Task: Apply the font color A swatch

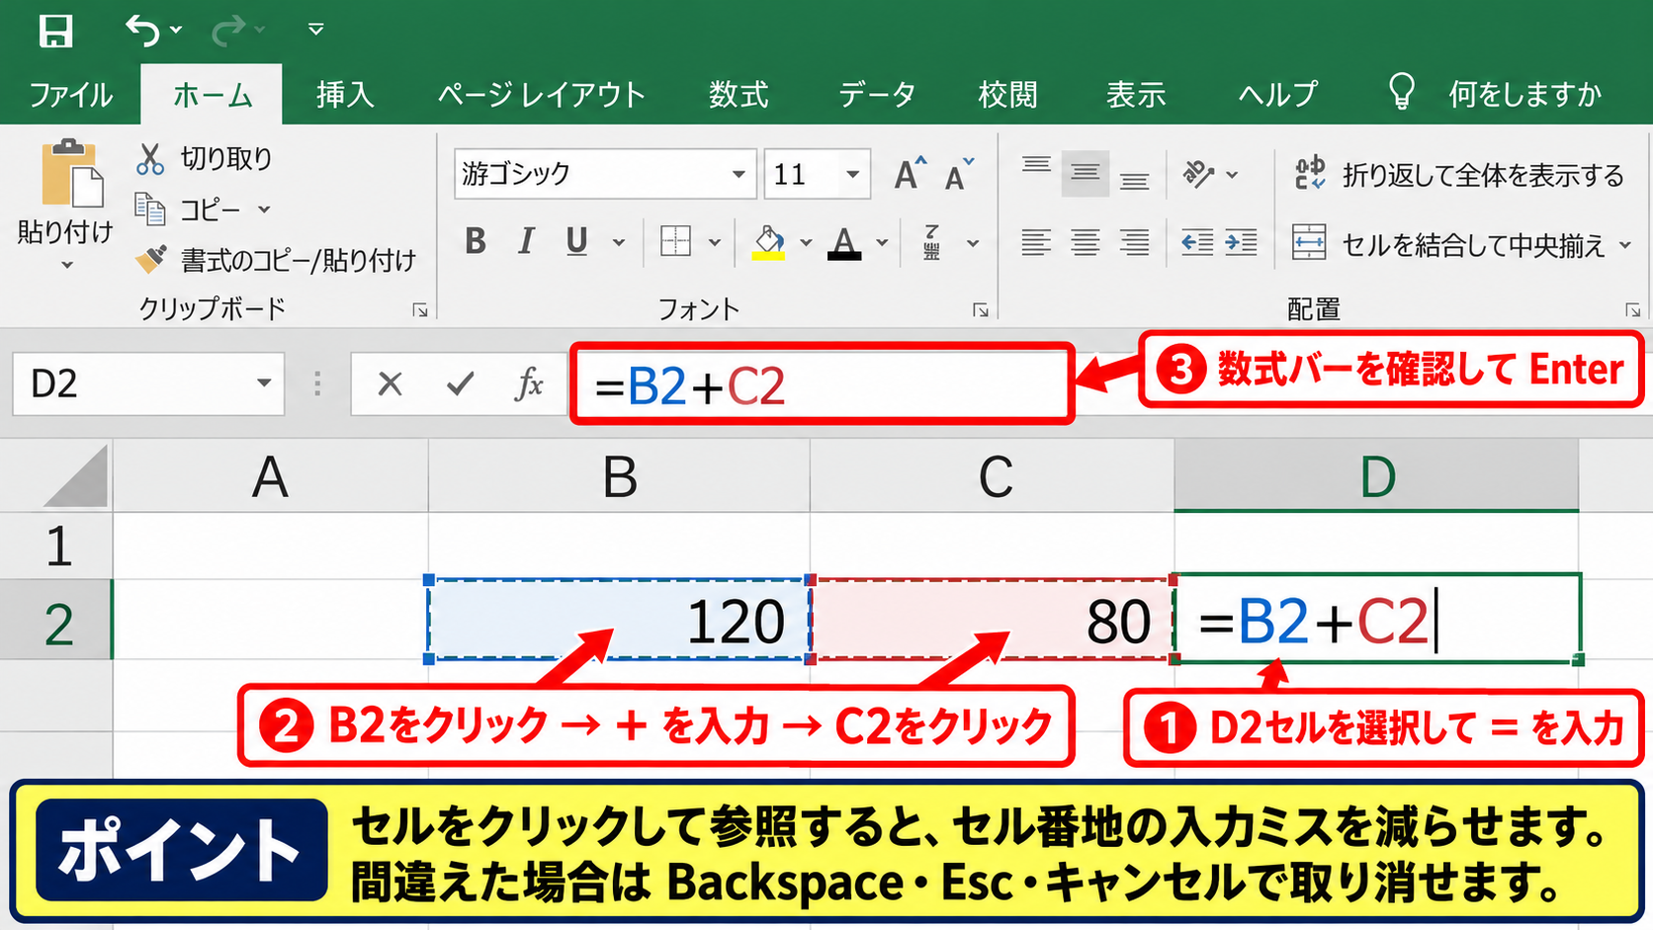Action: tap(843, 242)
